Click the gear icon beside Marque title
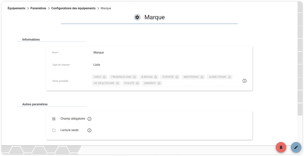Viewport: 304px width, 156px height. 137,17
